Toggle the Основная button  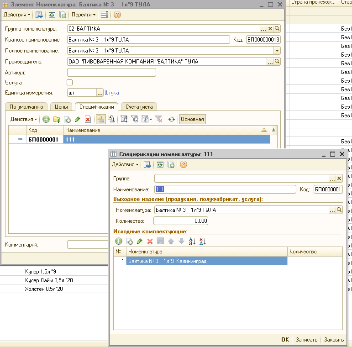coord(192,119)
